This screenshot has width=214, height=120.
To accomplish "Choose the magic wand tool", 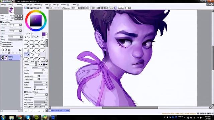I will (31, 34).
